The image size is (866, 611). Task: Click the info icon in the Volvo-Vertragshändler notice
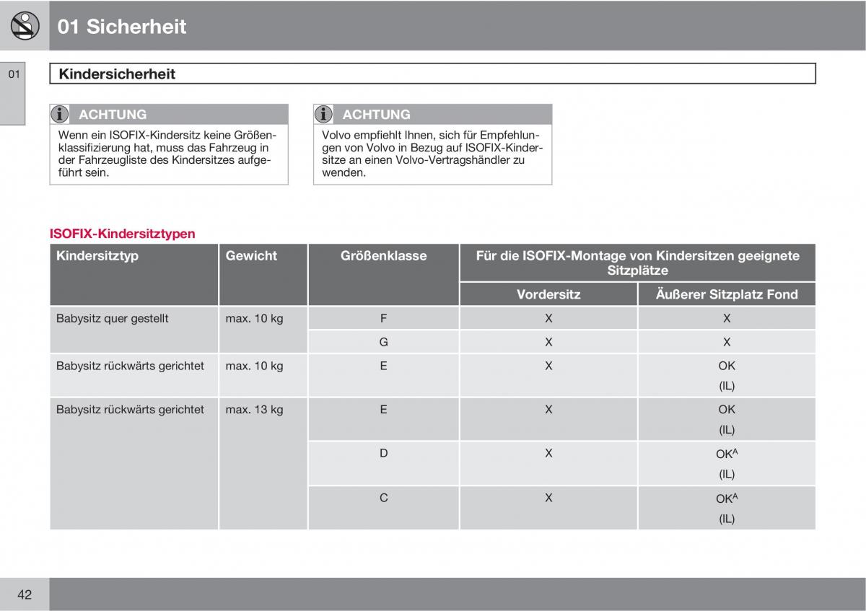tap(324, 114)
